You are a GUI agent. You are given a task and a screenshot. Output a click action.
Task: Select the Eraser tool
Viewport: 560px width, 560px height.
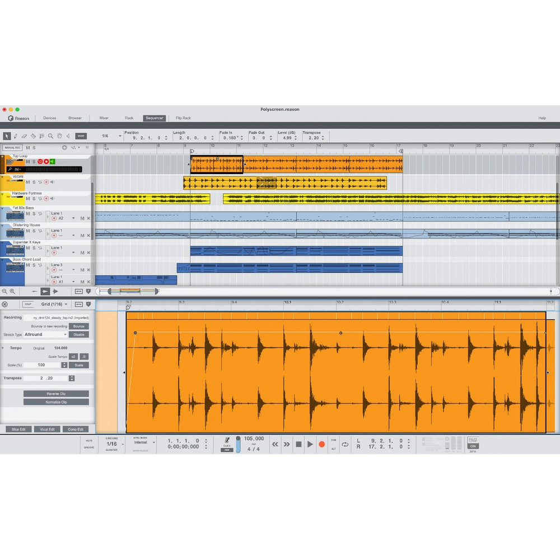(x=24, y=136)
